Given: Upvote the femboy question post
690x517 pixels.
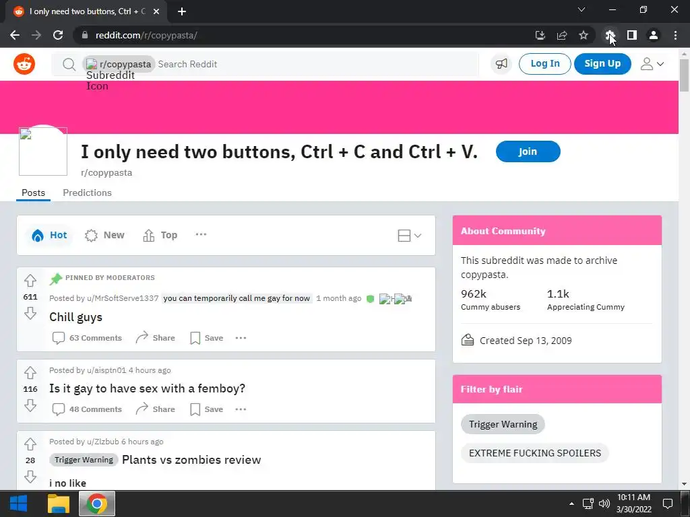Looking at the screenshot, I should click(30, 372).
